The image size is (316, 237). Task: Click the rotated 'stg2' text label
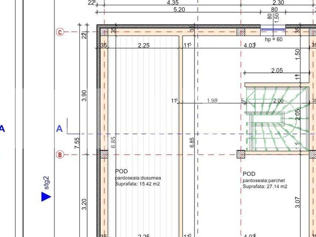pos(46,183)
